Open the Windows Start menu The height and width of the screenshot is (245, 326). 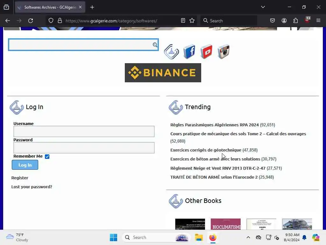coord(114,237)
